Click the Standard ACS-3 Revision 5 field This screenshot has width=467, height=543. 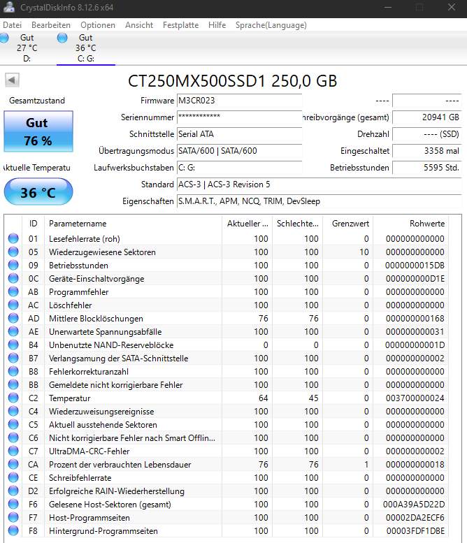[x=319, y=184]
